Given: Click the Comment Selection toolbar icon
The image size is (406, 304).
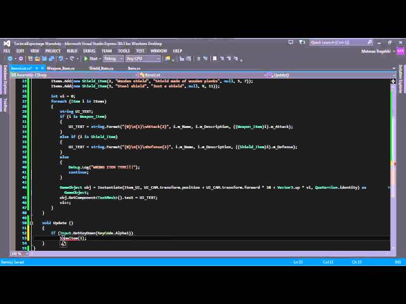Looking at the screenshot, I should click(199, 59).
